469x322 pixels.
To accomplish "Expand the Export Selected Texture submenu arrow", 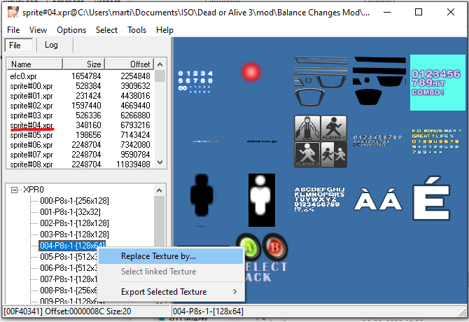I will [x=234, y=292].
